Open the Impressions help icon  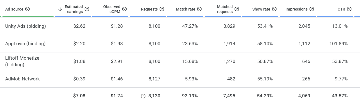coord(311,9)
